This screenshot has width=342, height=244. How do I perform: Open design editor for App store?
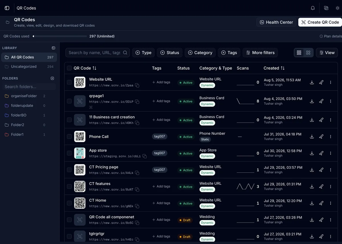coord(321,153)
